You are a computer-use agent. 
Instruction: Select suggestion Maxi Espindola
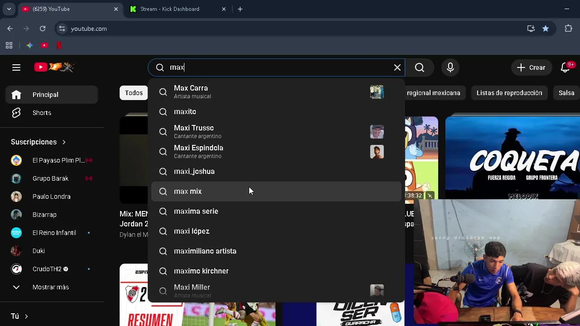click(x=276, y=152)
